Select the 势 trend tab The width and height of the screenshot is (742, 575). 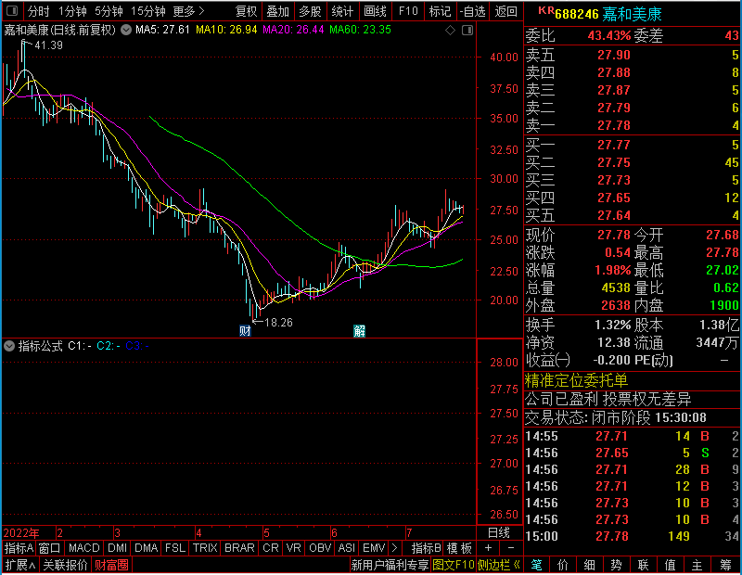pyautogui.click(x=616, y=565)
